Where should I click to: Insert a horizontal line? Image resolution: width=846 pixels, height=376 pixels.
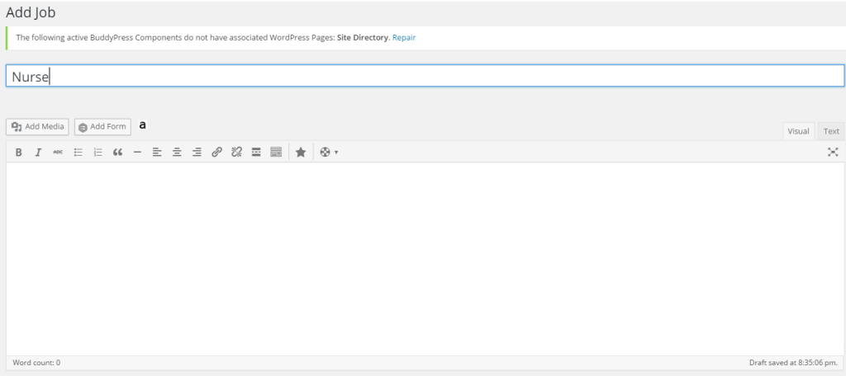[138, 153]
